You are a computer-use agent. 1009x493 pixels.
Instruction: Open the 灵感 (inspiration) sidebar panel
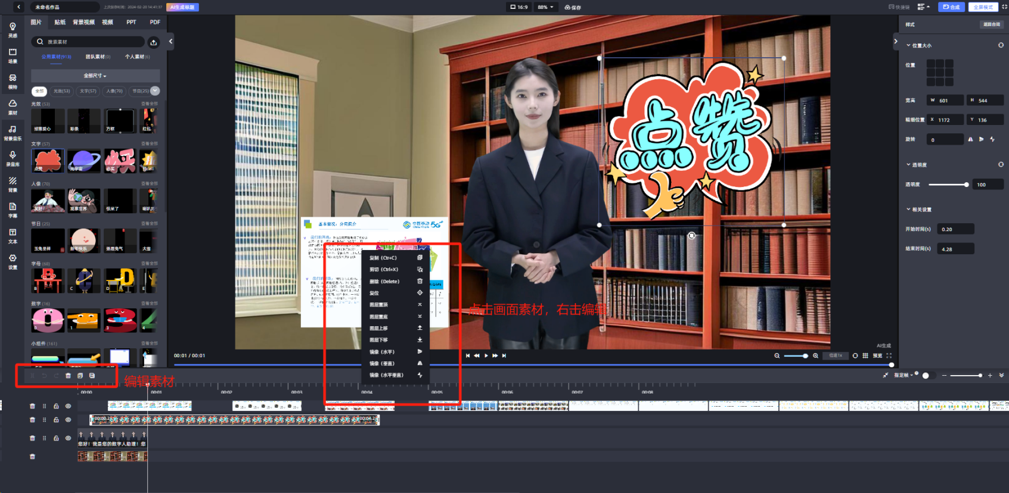(13, 30)
